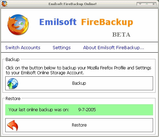159x137 pixels.
Task: Click the Backup group box title
Action: coord(13,60)
